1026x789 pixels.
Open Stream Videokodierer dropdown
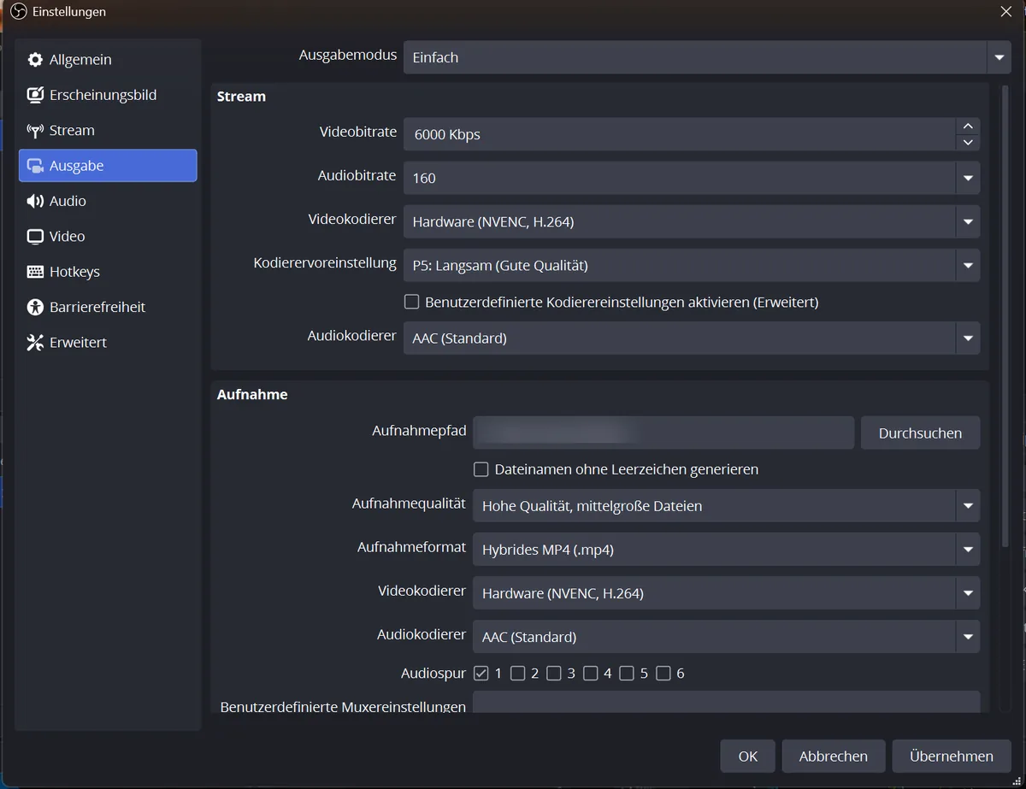click(x=692, y=221)
